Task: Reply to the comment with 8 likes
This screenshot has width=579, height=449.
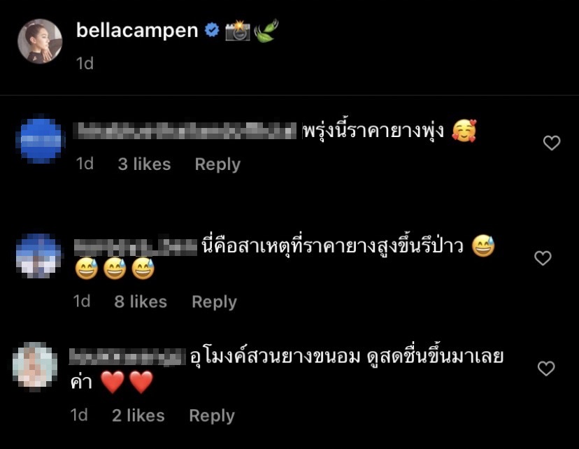Action: [x=214, y=302]
